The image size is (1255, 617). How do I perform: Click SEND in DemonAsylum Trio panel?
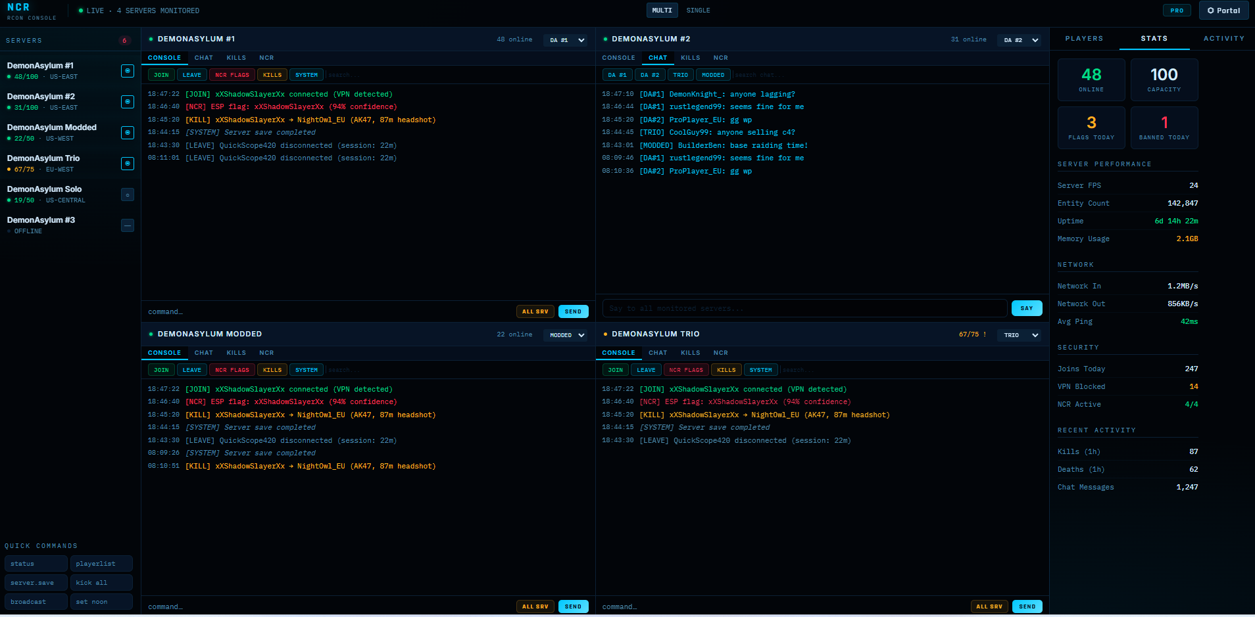coord(1027,606)
